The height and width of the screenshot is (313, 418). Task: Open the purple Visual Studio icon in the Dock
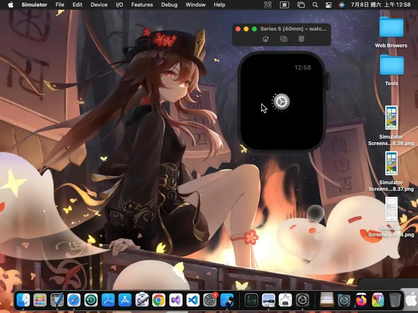(x=176, y=300)
